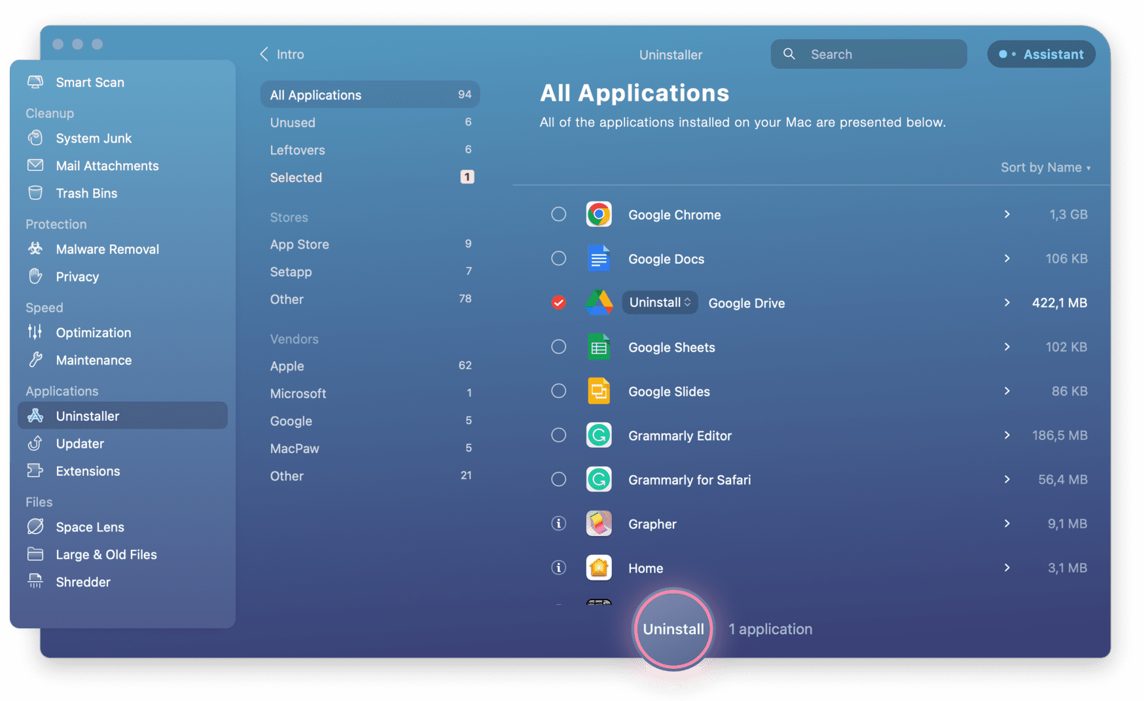Expand Grapher details chevron

click(x=1007, y=524)
